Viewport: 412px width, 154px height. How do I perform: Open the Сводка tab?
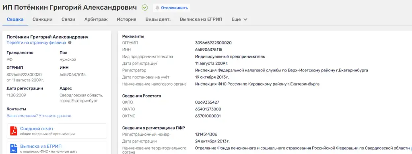pos(15,19)
